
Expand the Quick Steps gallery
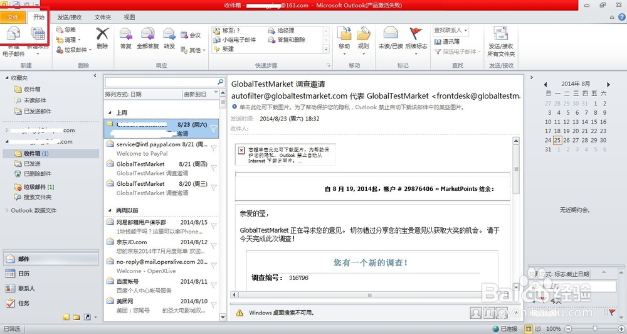point(326,49)
